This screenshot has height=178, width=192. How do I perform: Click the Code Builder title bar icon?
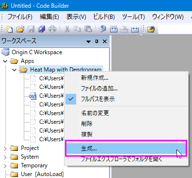(4, 6)
